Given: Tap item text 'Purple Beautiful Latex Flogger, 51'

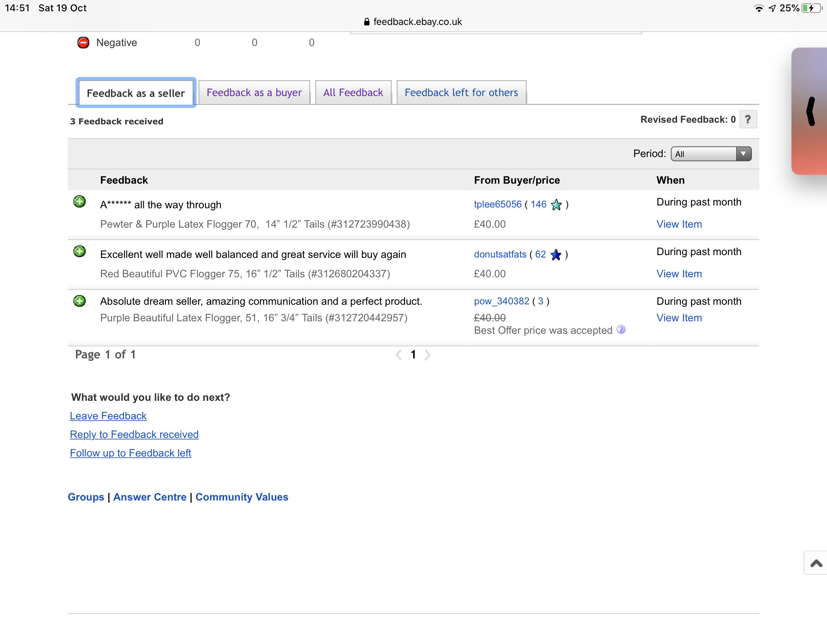Looking at the screenshot, I should (x=254, y=318).
